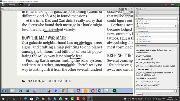Click the Scale To Fit icon in Share pod
Screen dimensions: 180x101
[x=120, y=9]
